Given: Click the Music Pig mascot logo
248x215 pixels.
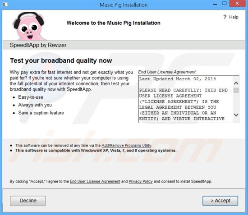Looking at the screenshot, I should (x=29, y=26).
